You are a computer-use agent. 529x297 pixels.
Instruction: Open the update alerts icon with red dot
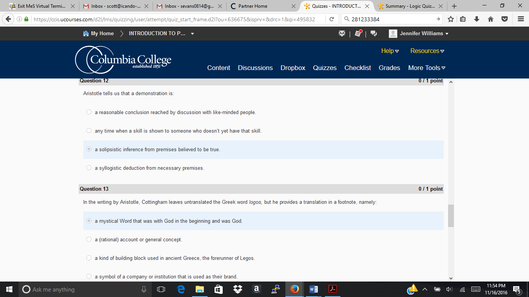pos(358,33)
